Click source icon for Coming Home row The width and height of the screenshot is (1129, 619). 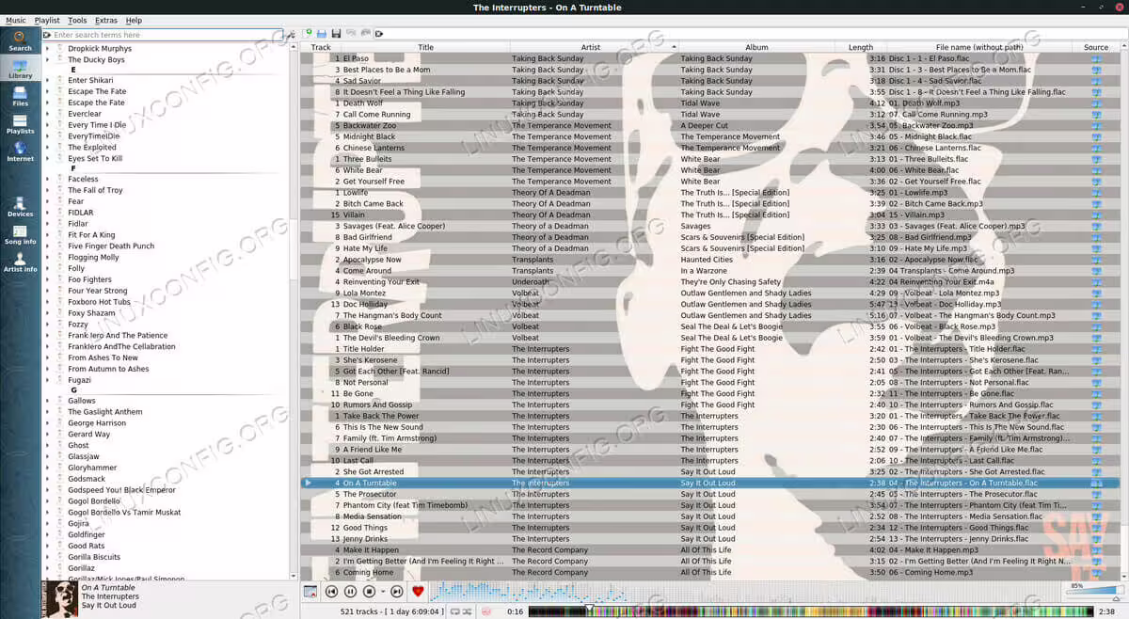tap(1096, 572)
